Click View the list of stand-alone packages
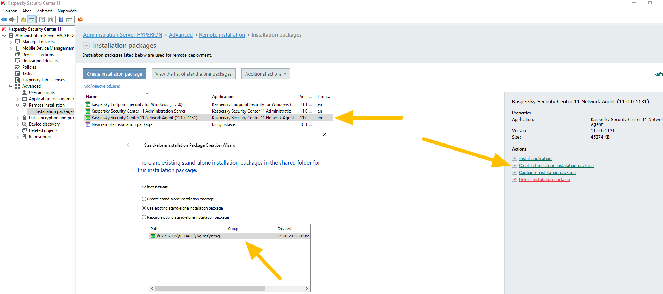This screenshot has height=294, width=663. pyautogui.click(x=193, y=74)
